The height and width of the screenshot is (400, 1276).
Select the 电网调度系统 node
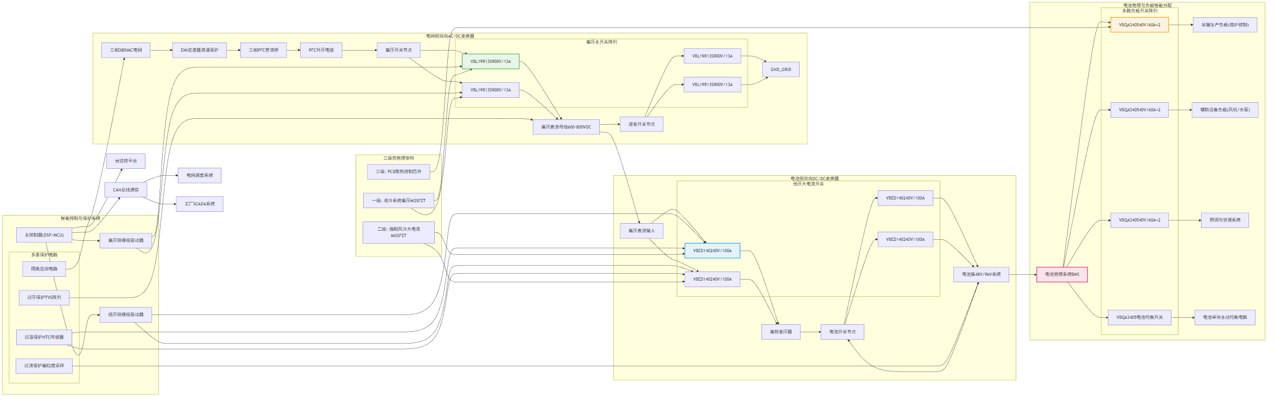[200, 175]
